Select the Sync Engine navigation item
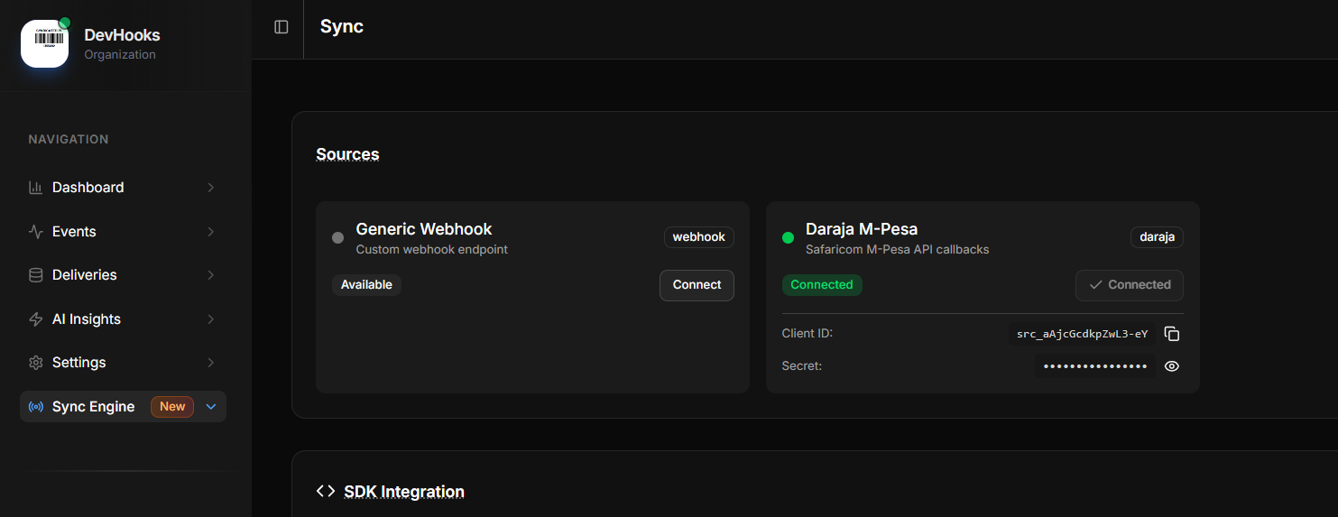The width and height of the screenshot is (1338, 517). (123, 407)
